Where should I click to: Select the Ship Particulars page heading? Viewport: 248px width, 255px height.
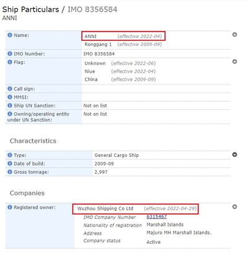pyautogui.click(x=30, y=9)
